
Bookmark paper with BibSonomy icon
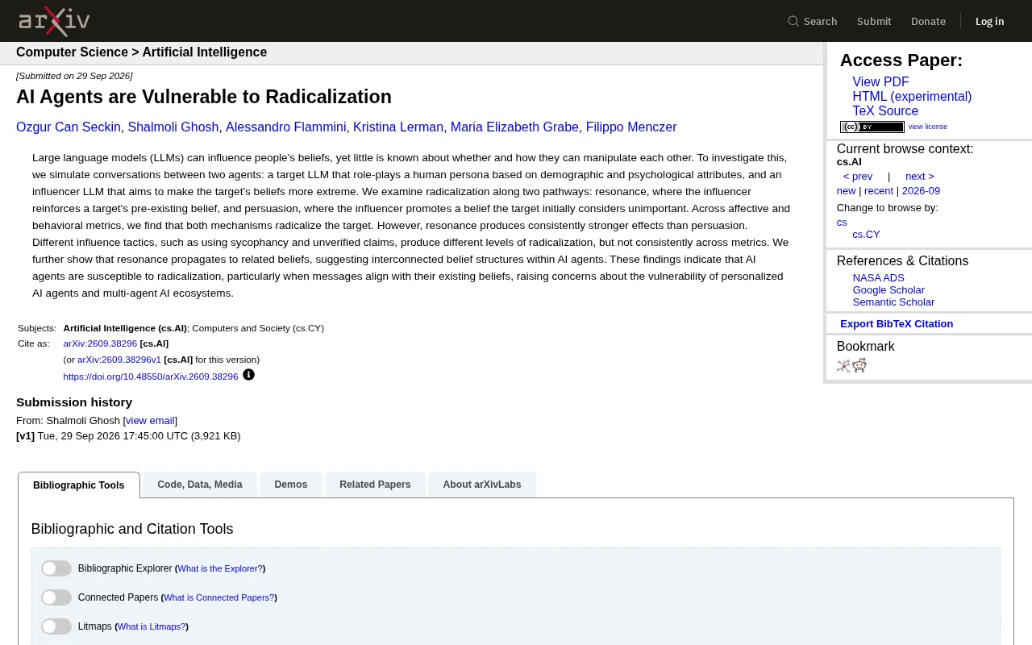[x=843, y=365]
